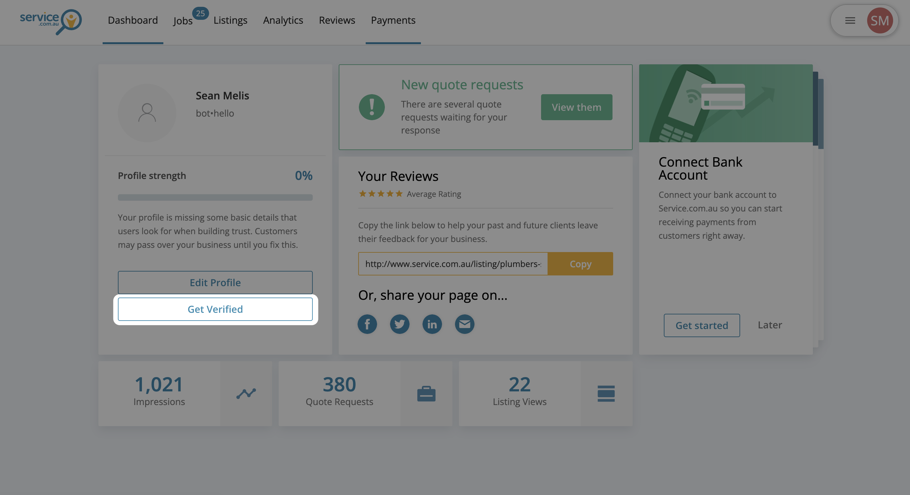
Task: Share page on Twitter
Action: click(399, 324)
